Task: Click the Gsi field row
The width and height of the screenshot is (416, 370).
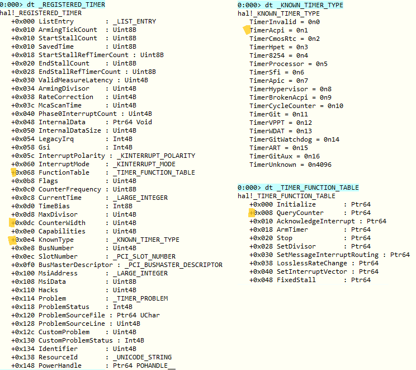Action: pyautogui.click(x=72, y=147)
